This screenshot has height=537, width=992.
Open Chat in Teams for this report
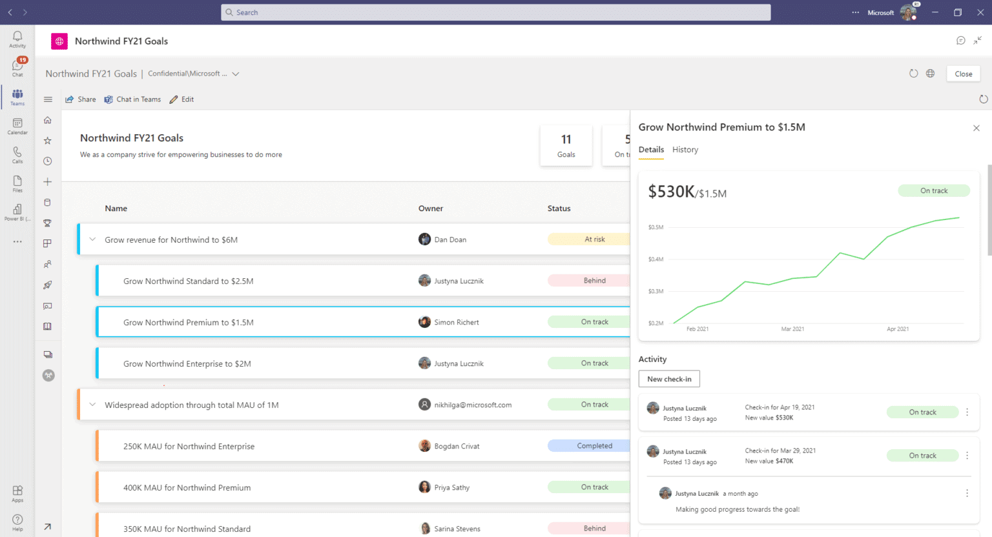click(x=132, y=99)
